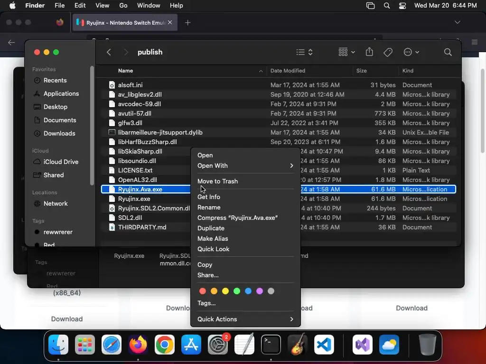Click the Name column sort arrow

tap(261, 71)
